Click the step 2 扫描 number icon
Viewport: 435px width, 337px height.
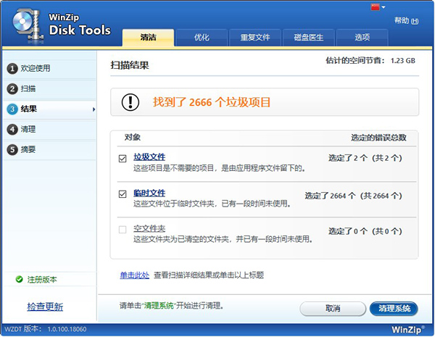click(x=12, y=89)
